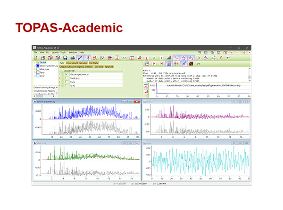This screenshot has width=283, height=210.
Task: Switch to the File Stats tab
Action: coord(94,63)
